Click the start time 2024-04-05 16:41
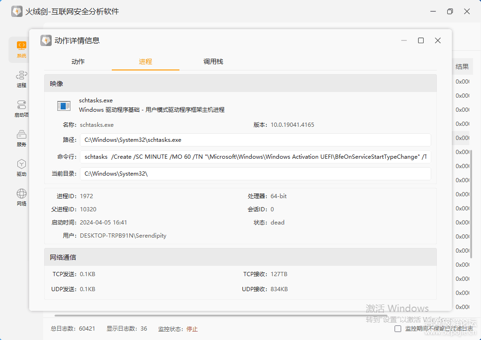Screen dimensions: 481x340 coord(103,223)
